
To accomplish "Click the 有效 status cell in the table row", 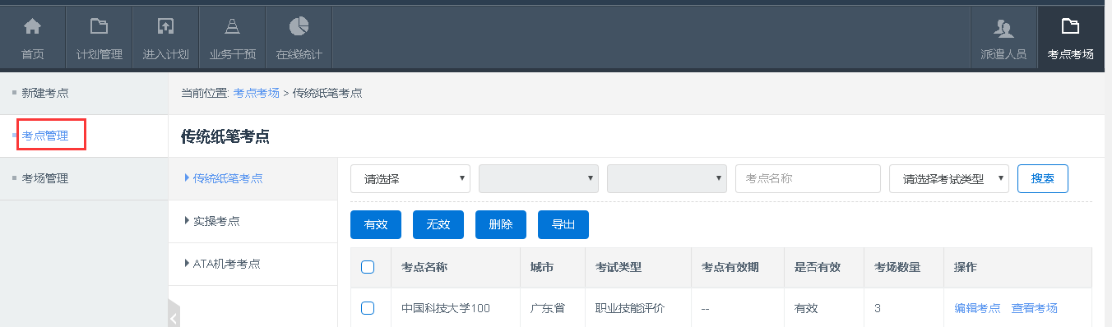I will [x=806, y=308].
